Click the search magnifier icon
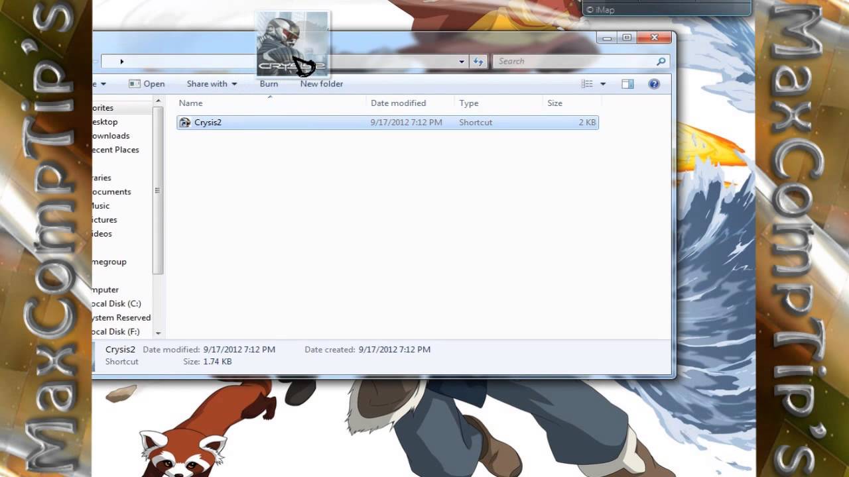 click(x=661, y=61)
